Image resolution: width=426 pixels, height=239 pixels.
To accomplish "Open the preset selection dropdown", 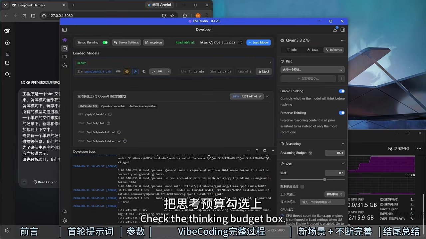I will click(x=313, y=70).
